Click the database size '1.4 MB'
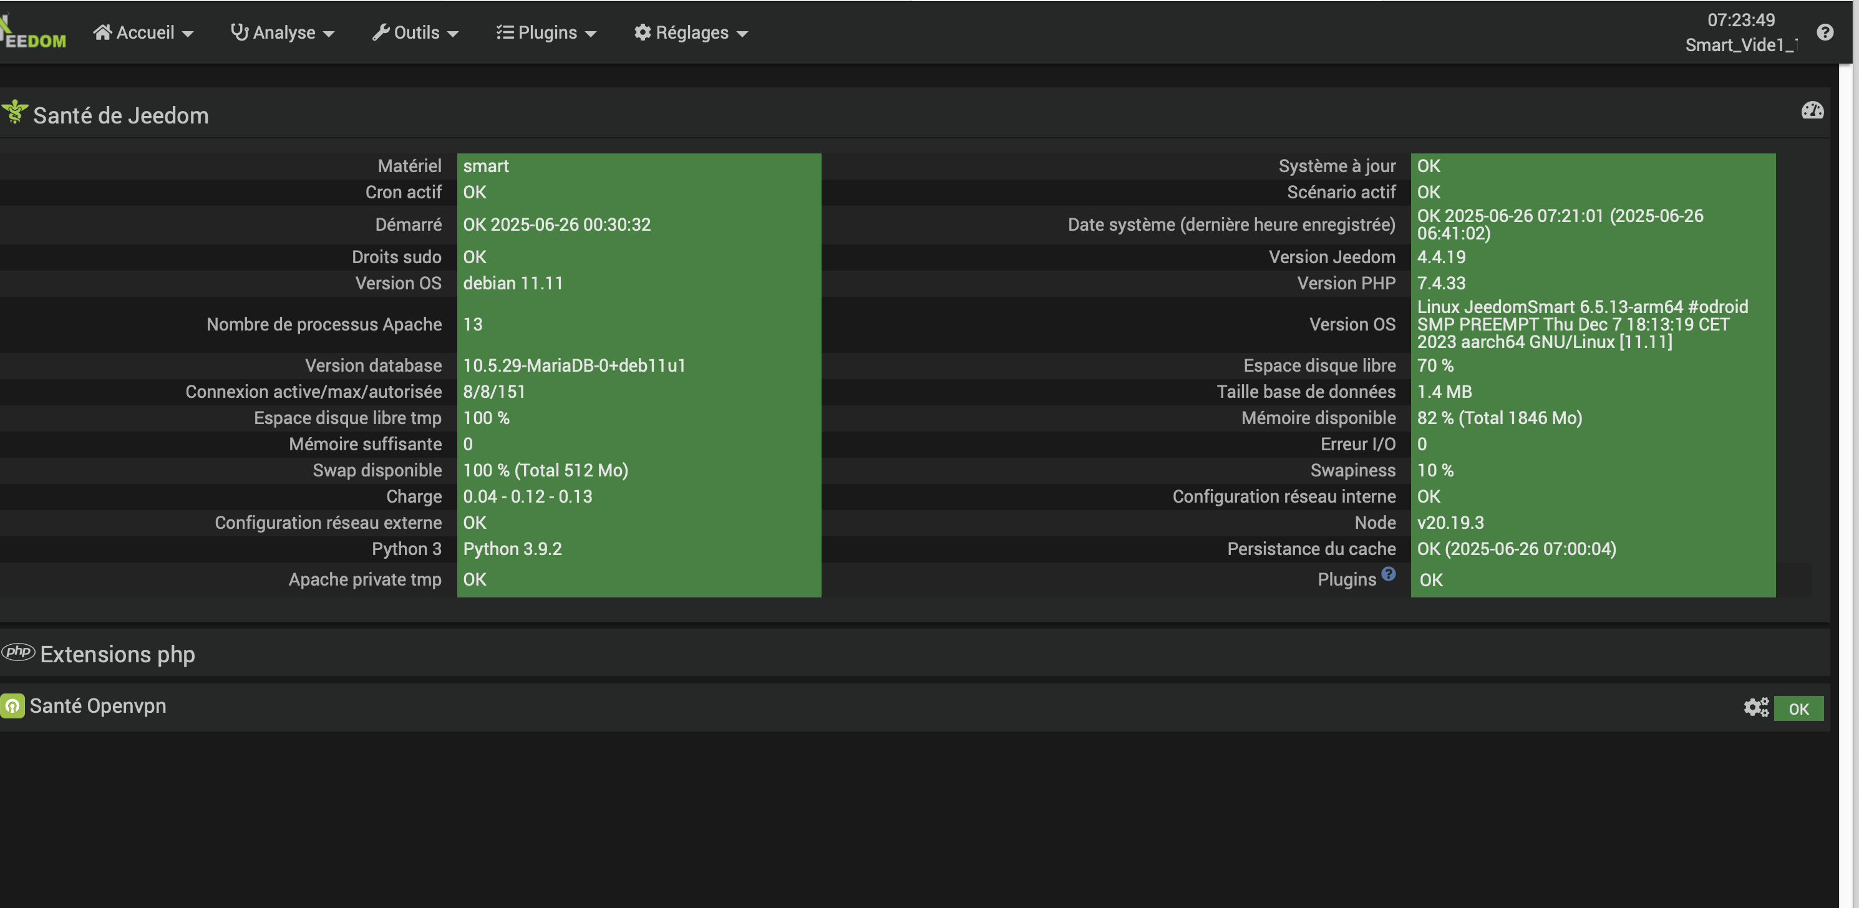The image size is (1859, 908). point(1444,392)
